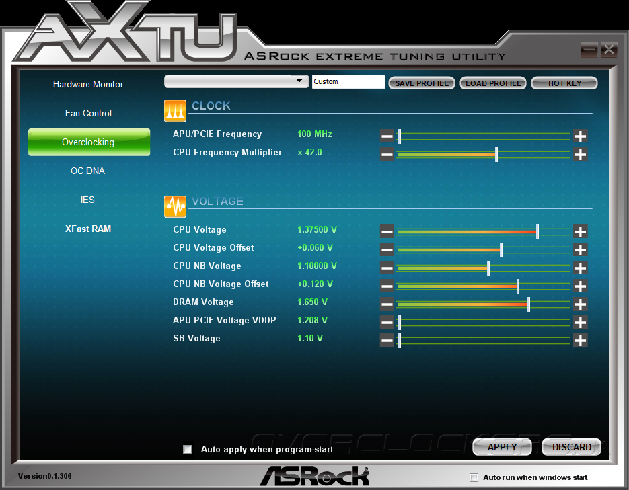The width and height of the screenshot is (629, 490).
Task: Click plus for CPU Voltage Offset
Action: 580,249
